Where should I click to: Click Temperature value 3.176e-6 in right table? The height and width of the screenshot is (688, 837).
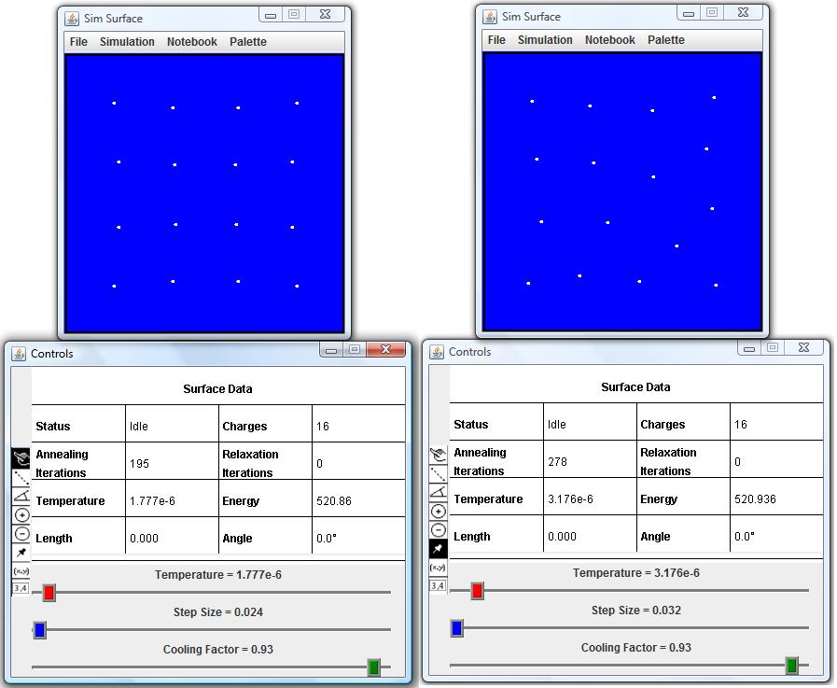coord(570,498)
